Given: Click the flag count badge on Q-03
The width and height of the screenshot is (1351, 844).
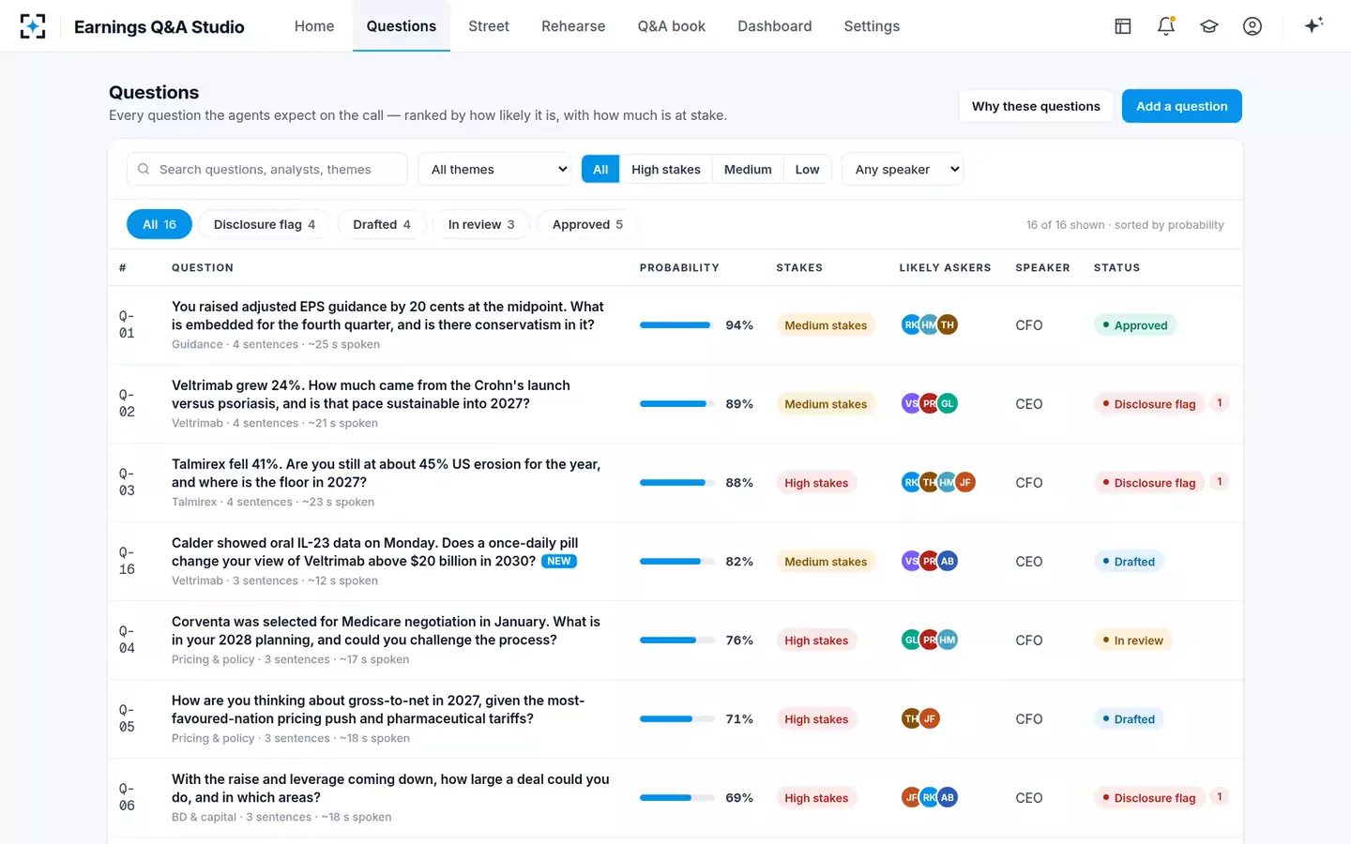Looking at the screenshot, I should (x=1220, y=482).
